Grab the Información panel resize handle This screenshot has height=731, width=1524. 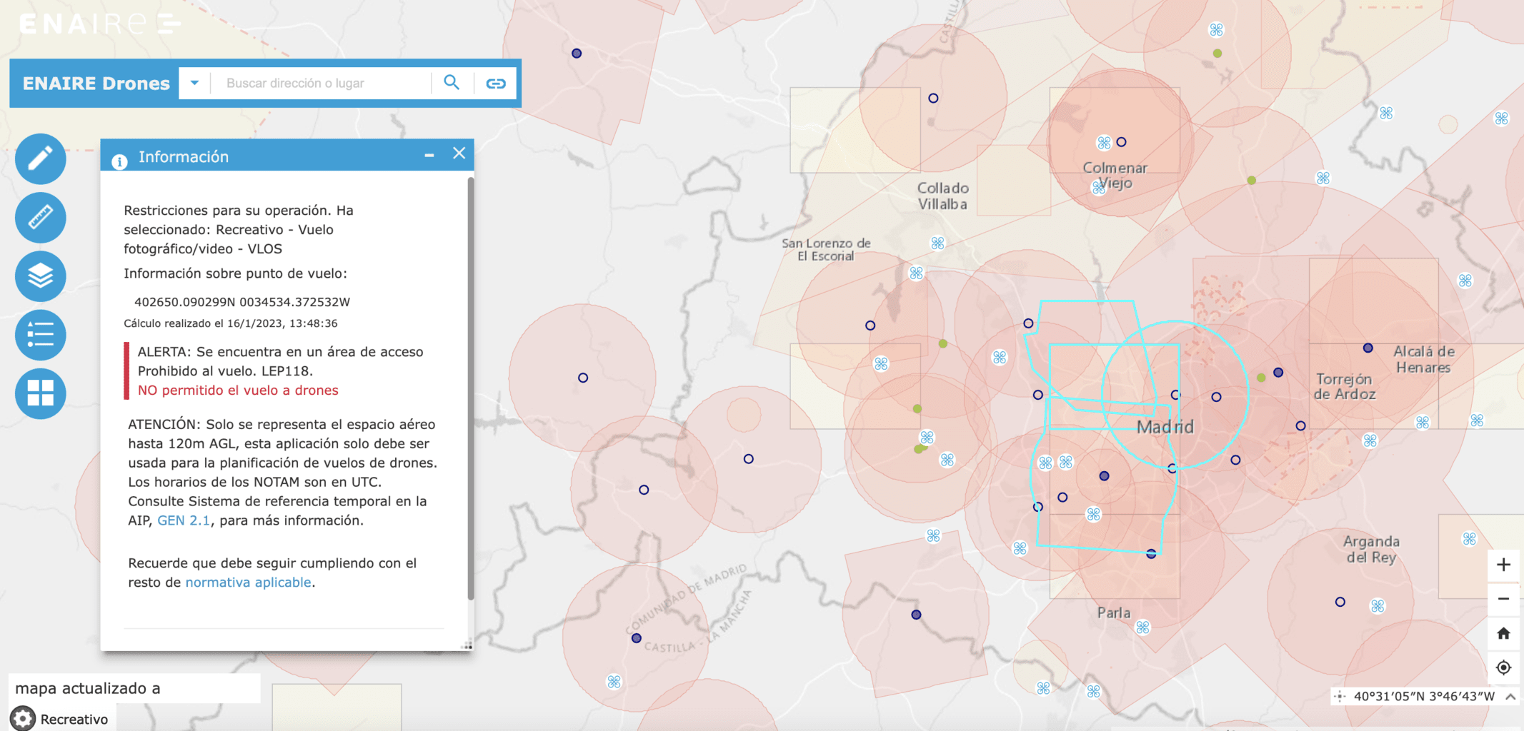467,645
